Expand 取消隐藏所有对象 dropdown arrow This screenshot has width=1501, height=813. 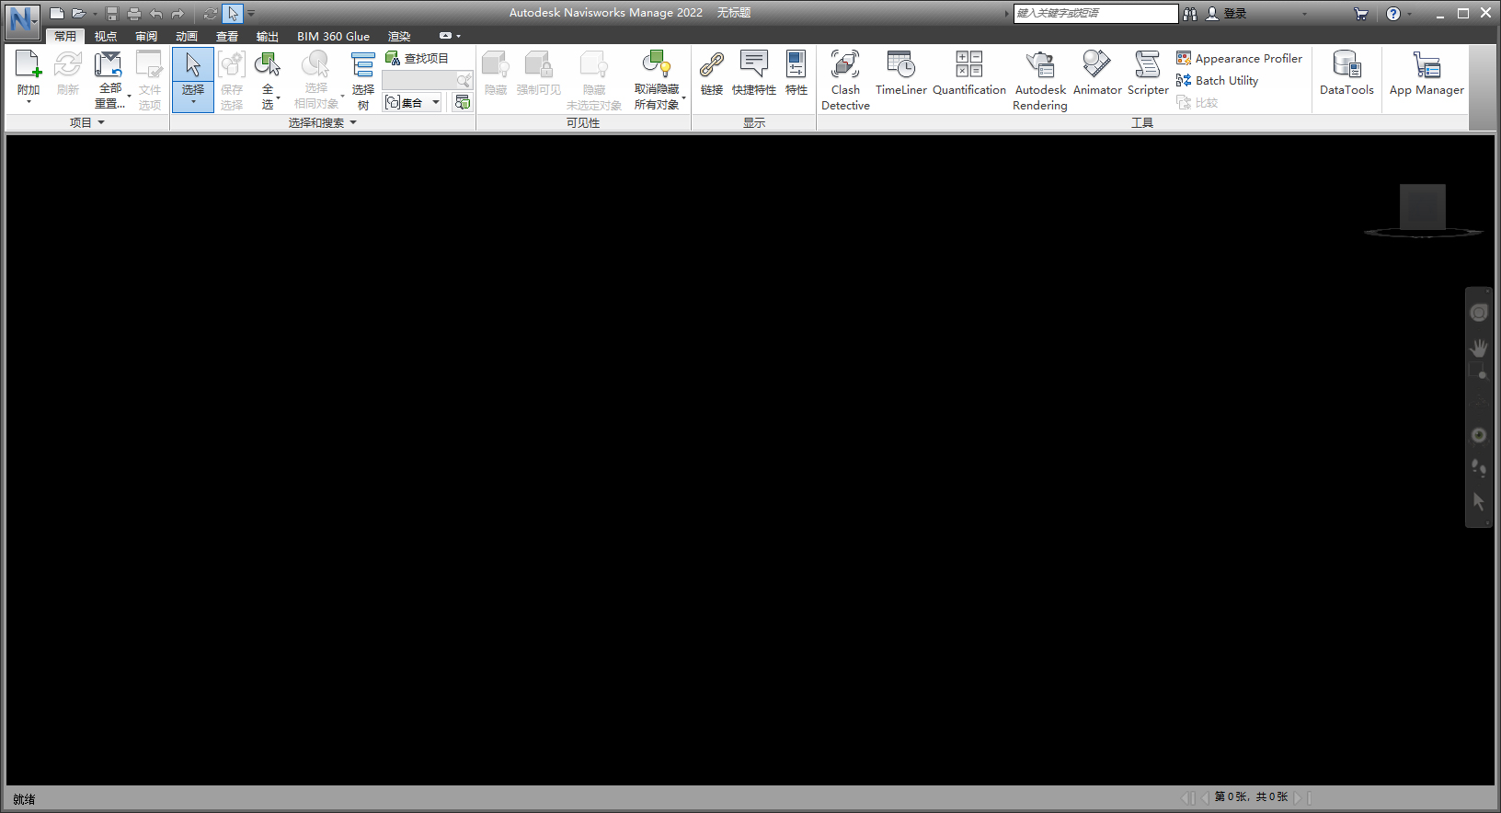point(684,97)
